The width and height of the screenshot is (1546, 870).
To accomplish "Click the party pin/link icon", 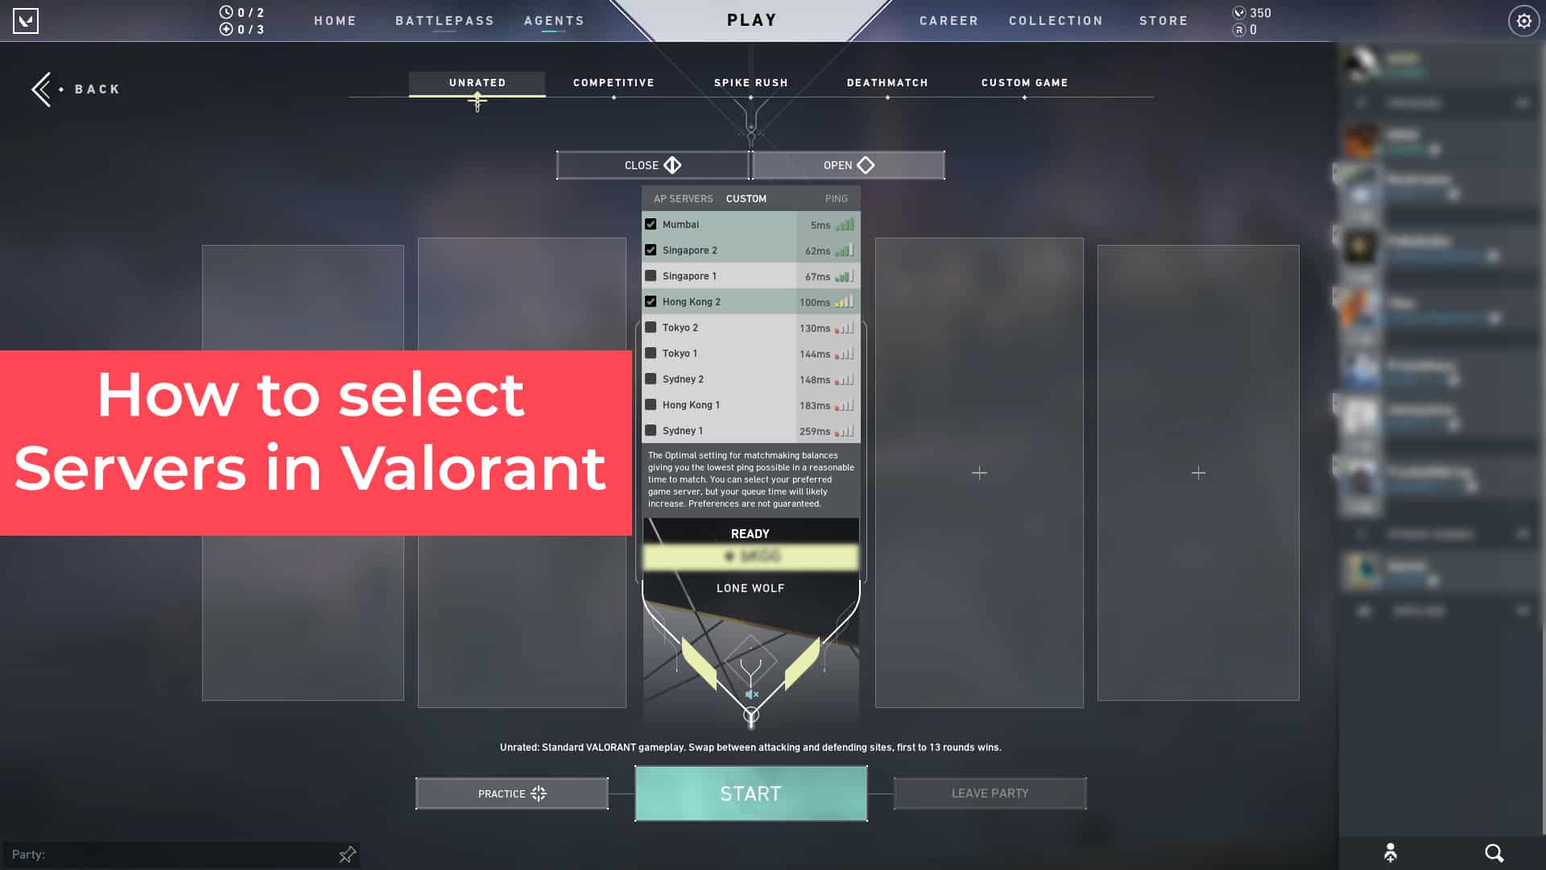I will 349,853.
